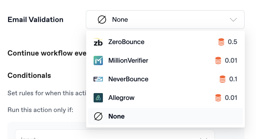Click the Allegrow logo icon
Image resolution: width=256 pixels, height=139 pixels.
[98, 98]
